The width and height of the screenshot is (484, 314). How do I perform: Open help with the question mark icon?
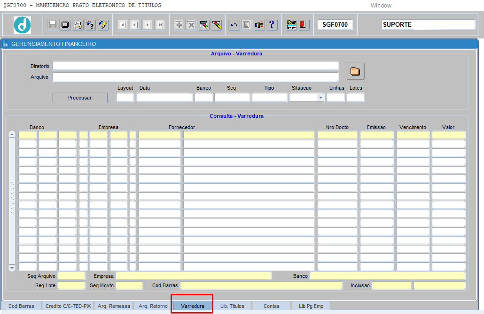(x=272, y=25)
